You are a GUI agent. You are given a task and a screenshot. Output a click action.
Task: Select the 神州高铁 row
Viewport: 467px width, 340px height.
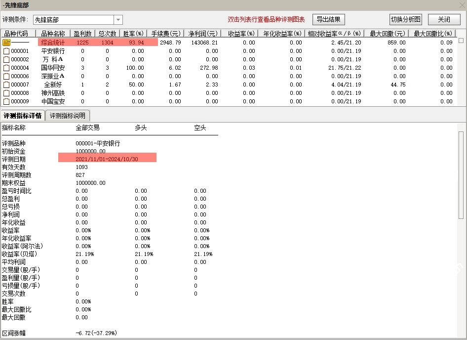pos(229,93)
